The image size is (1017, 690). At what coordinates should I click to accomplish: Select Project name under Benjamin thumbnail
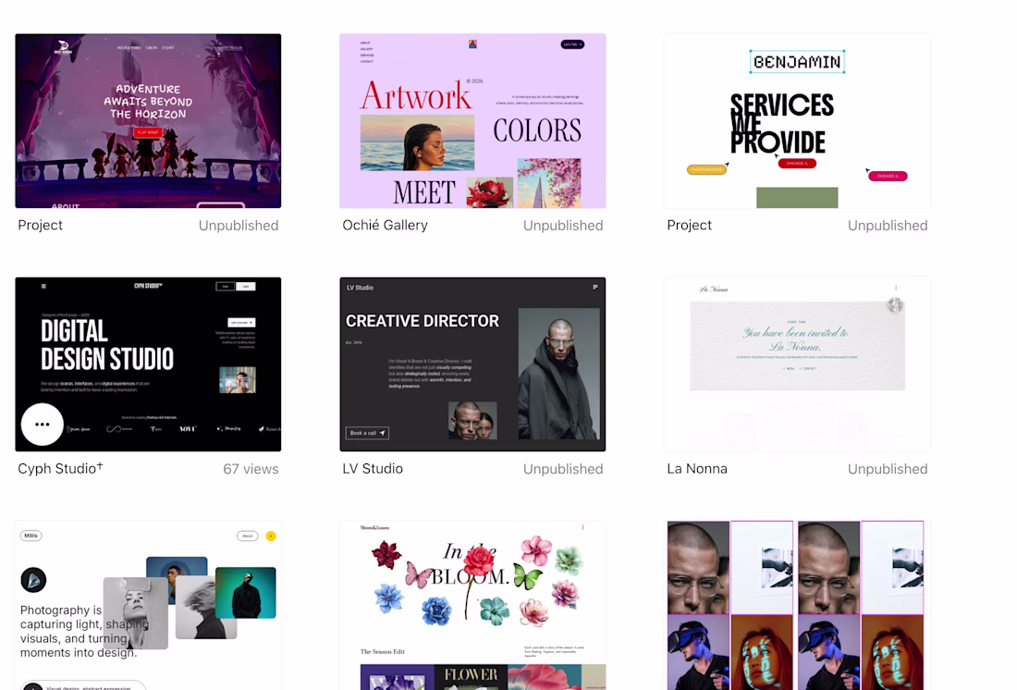click(689, 226)
